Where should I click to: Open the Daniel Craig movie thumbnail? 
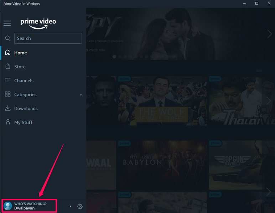(x=101, y=101)
